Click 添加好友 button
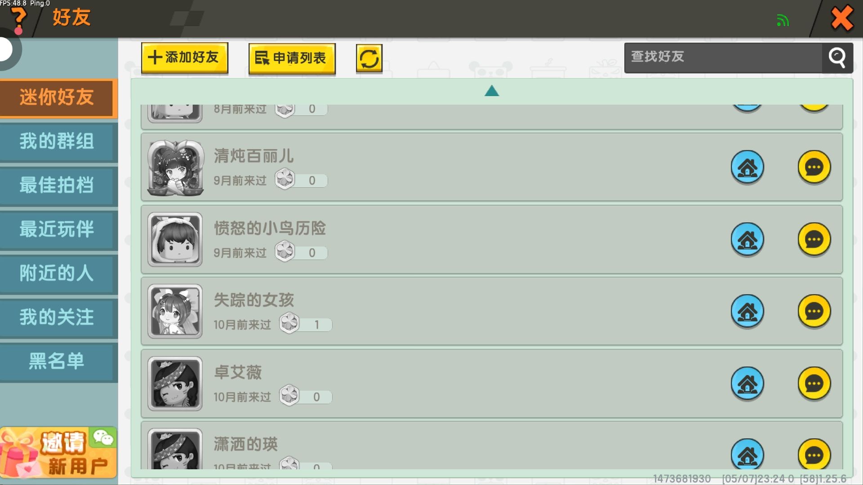 pyautogui.click(x=184, y=57)
